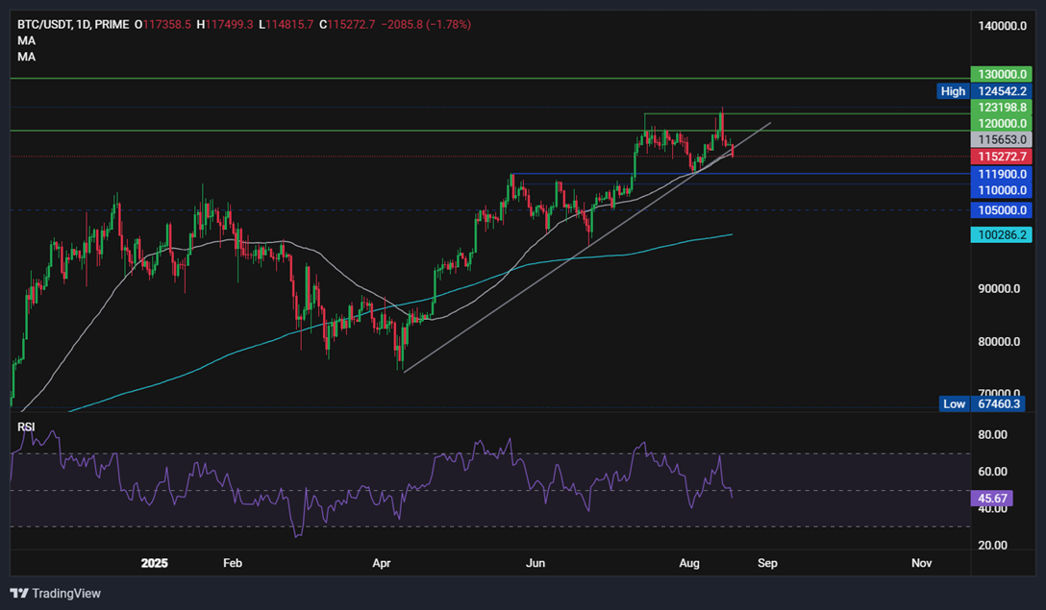
Task: Click the blue 111900.0 level label
Action: [x=1000, y=174]
